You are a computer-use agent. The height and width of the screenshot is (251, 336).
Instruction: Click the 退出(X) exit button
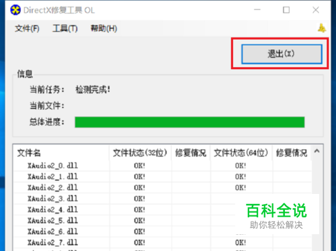pos(282,54)
